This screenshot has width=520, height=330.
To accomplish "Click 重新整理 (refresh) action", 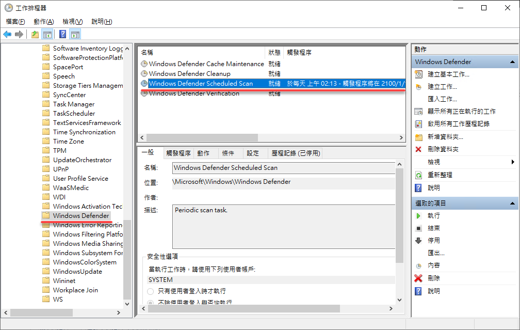I will point(440,175).
